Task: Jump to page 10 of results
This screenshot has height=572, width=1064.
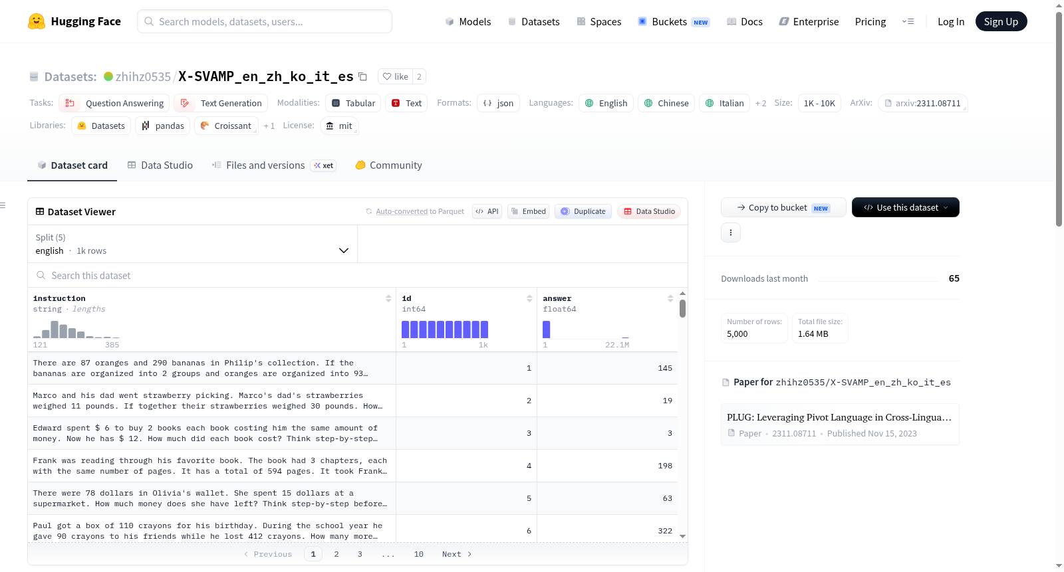Action: pos(419,554)
